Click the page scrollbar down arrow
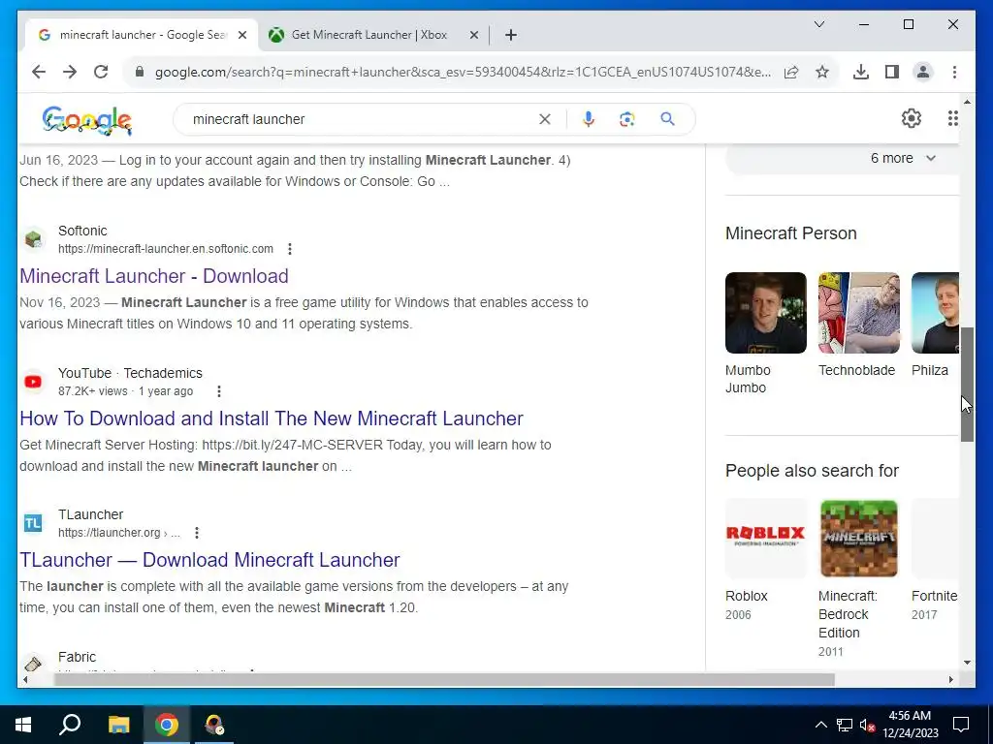The image size is (993, 744). (967, 663)
